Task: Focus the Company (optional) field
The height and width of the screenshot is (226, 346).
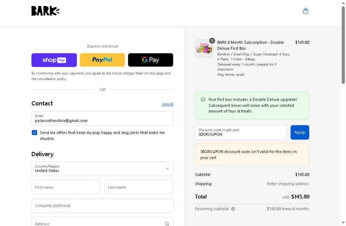Action: click(x=102, y=205)
